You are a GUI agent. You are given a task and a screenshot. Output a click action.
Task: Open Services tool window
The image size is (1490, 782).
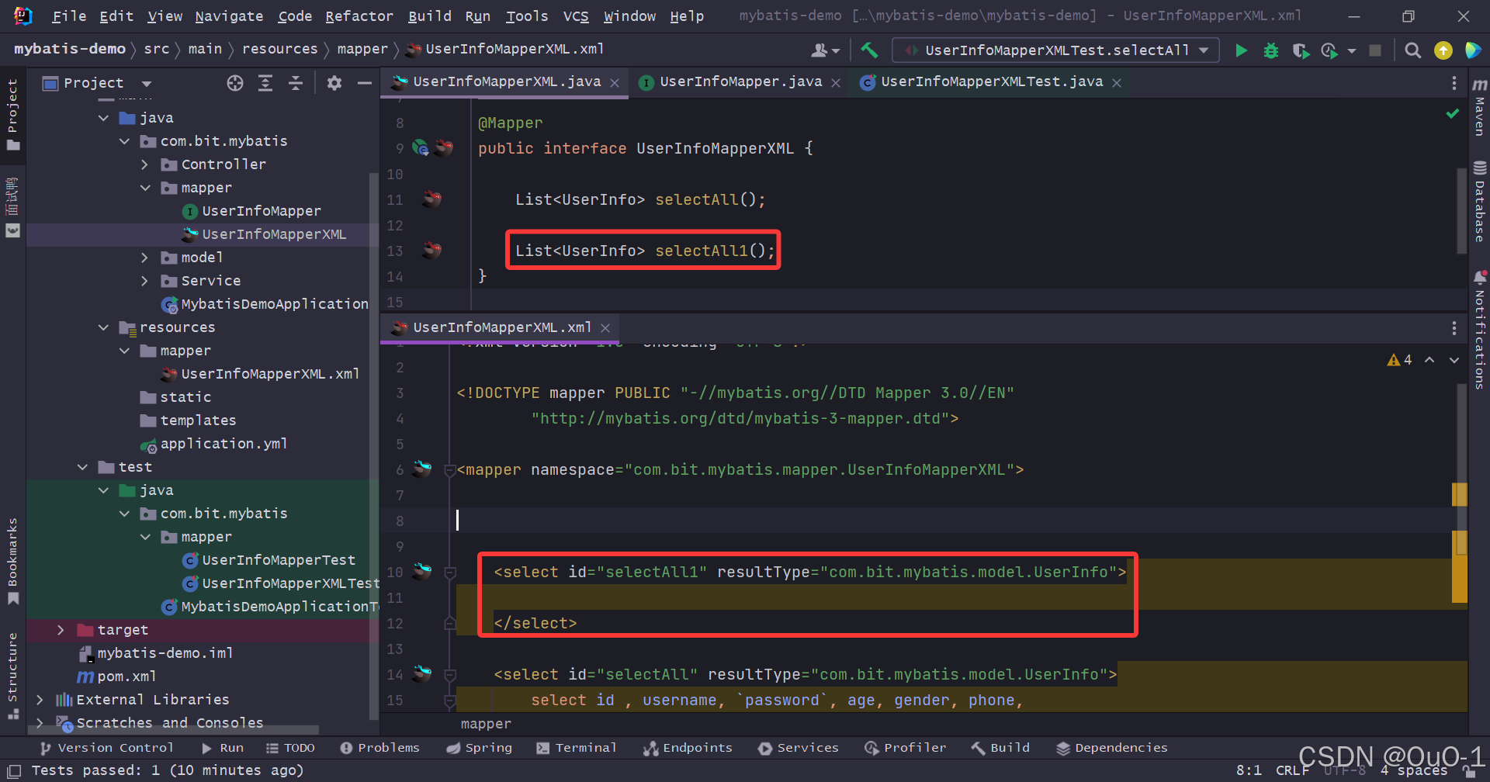click(799, 748)
